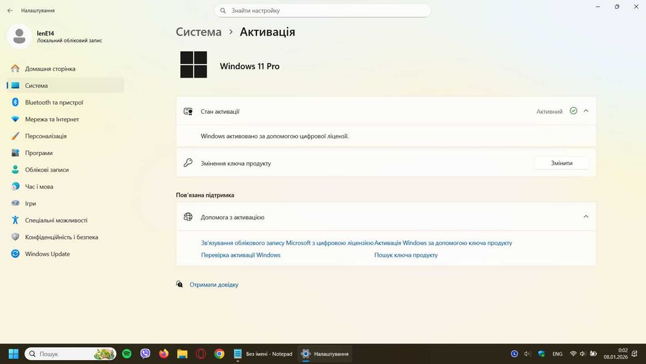Minimize the Налаштування window
The width and height of the screenshot is (646, 364).
[x=598, y=6]
